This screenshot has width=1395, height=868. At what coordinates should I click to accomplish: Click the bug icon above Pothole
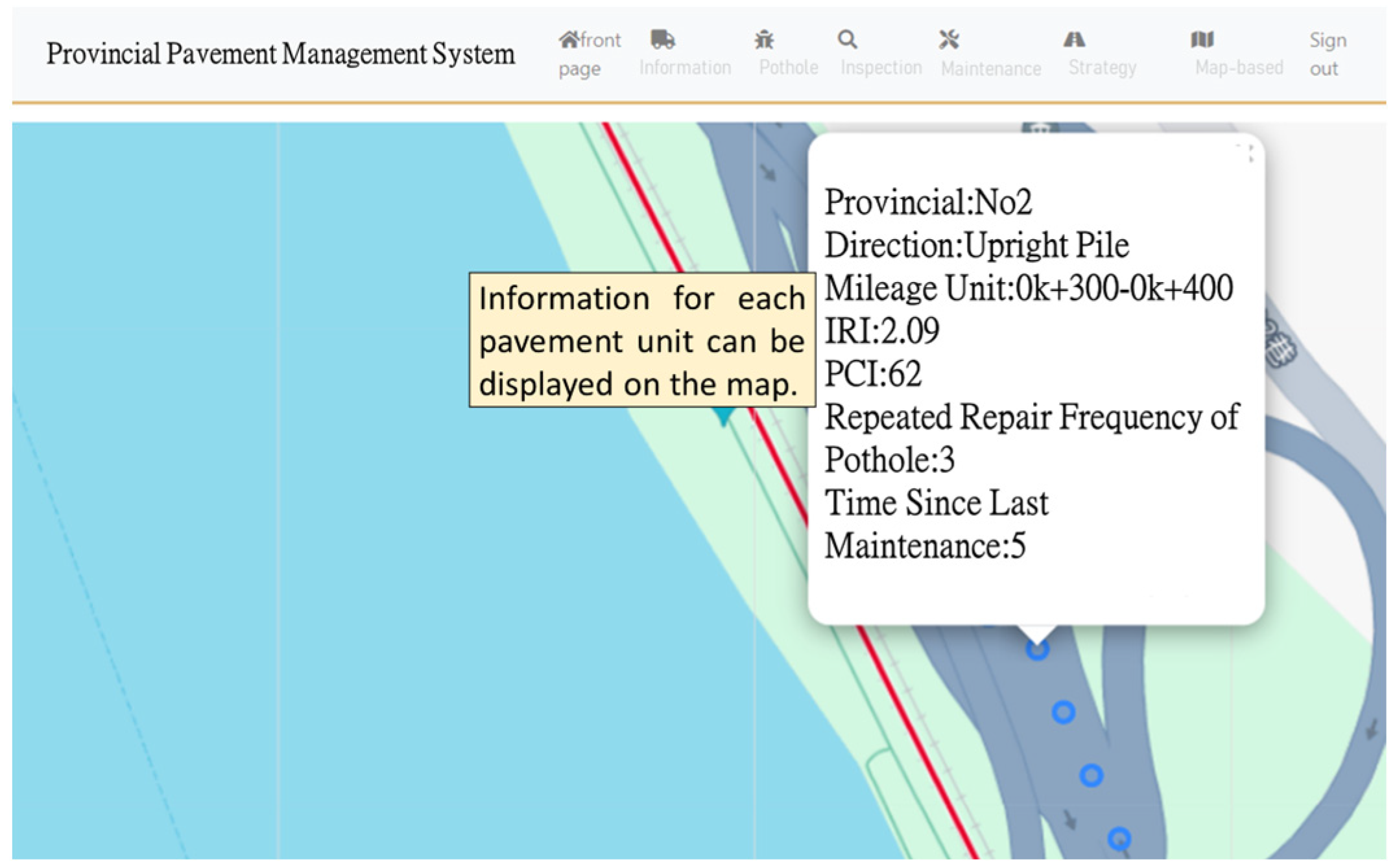coord(764,40)
